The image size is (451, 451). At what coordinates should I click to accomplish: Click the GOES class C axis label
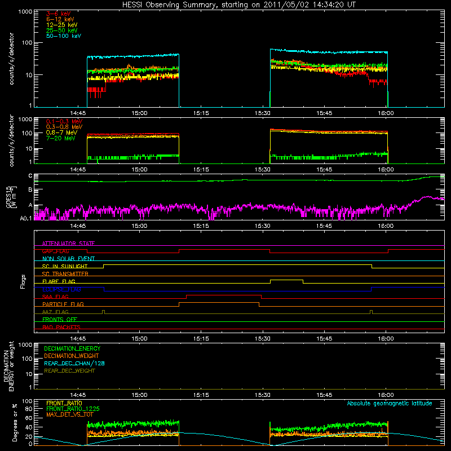[30, 176]
